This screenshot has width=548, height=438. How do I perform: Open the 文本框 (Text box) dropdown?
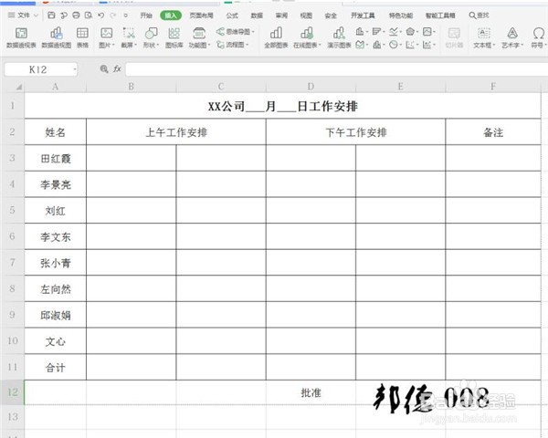(484, 37)
